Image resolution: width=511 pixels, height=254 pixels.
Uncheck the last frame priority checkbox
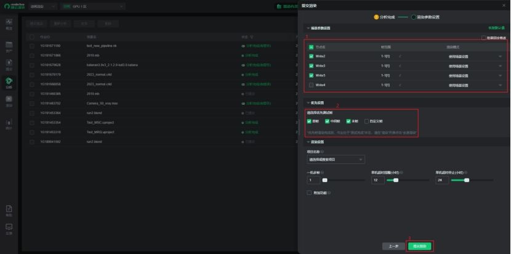(x=348, y=121)
